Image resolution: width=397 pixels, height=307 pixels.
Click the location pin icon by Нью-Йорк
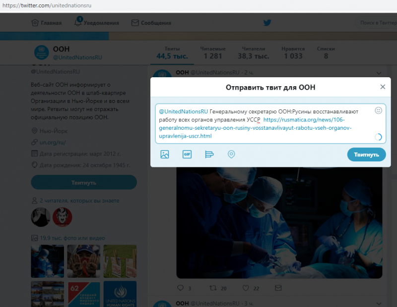(34, 131)
